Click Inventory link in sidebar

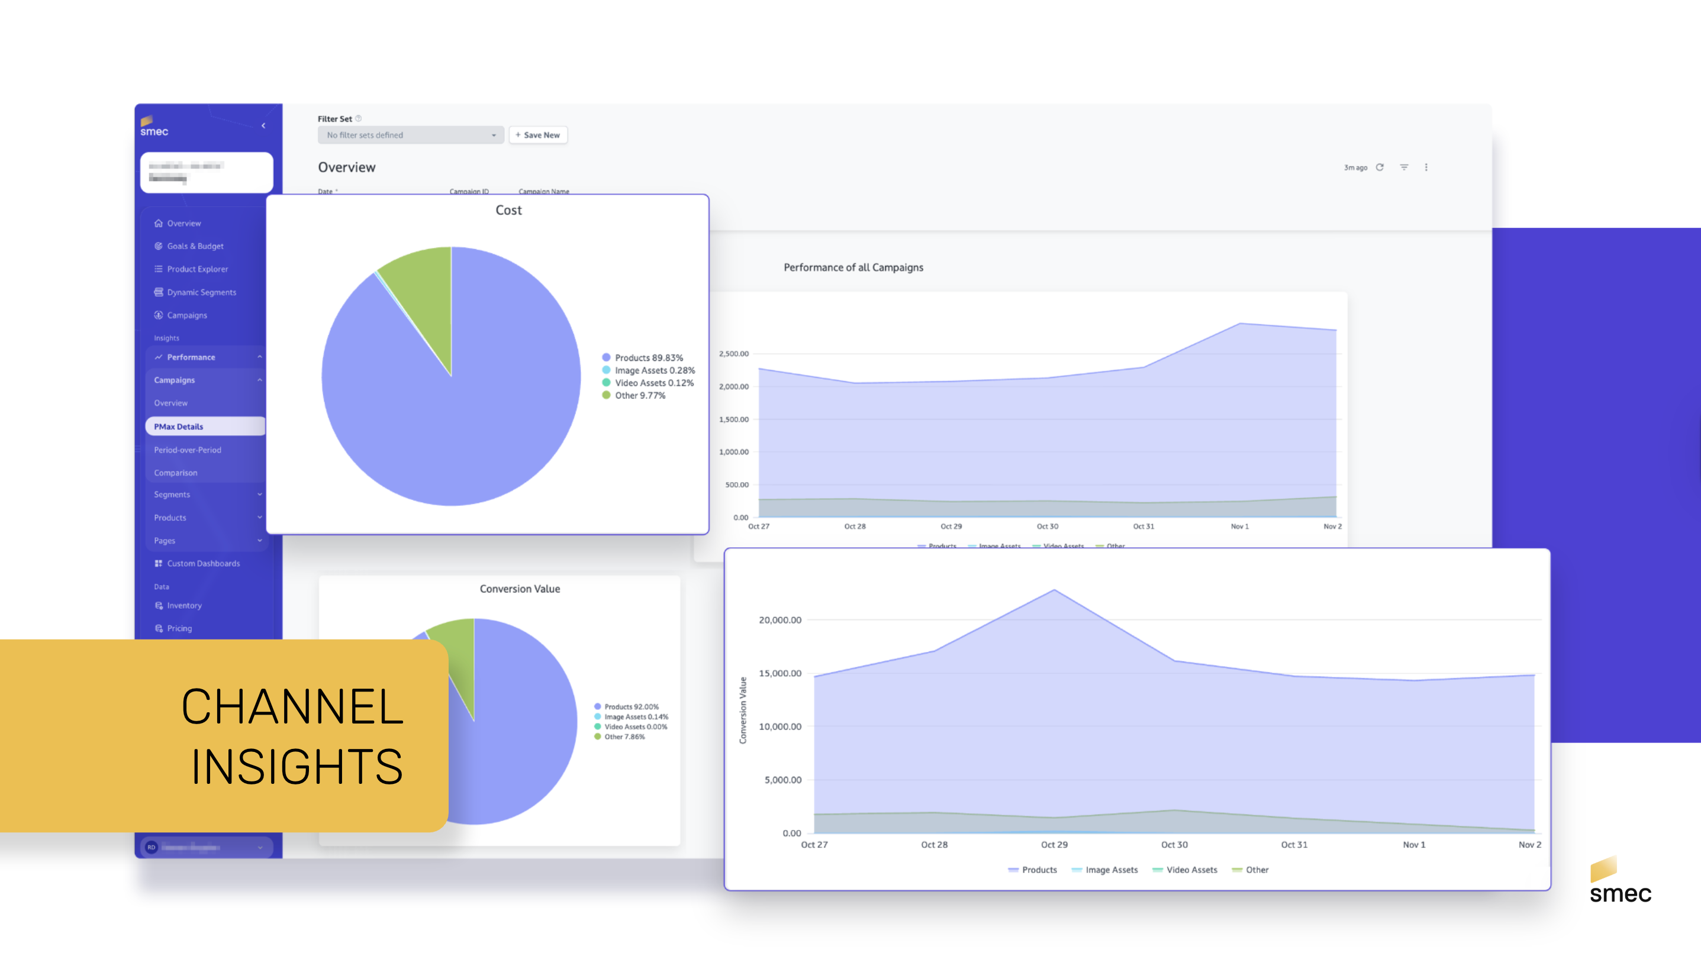(x=184, y=605)
